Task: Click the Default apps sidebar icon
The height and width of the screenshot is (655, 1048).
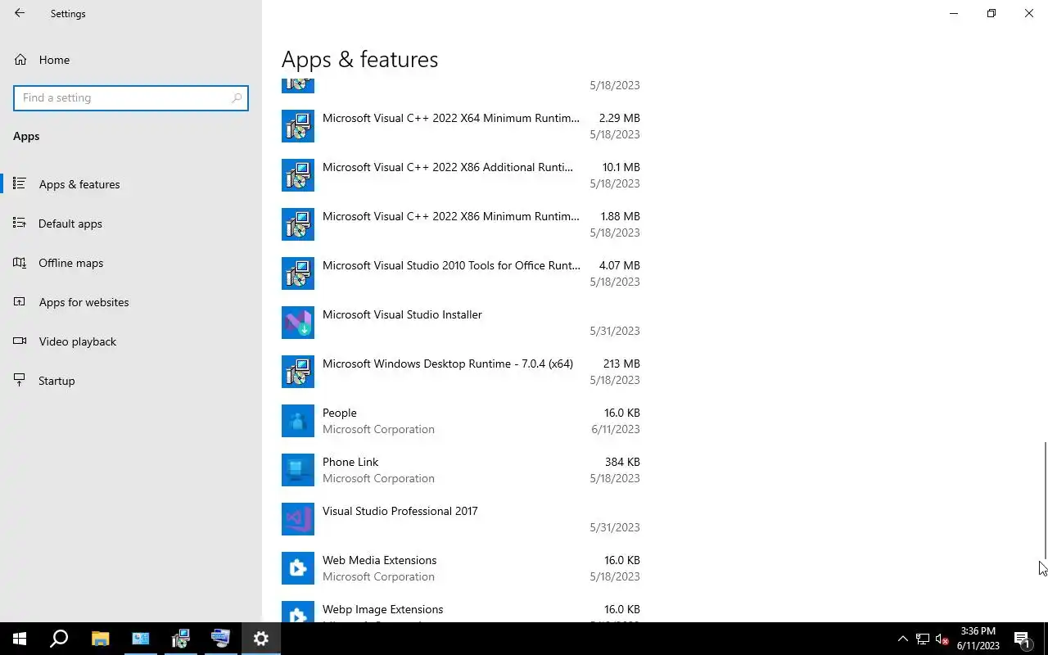Action: coord(20,223)
